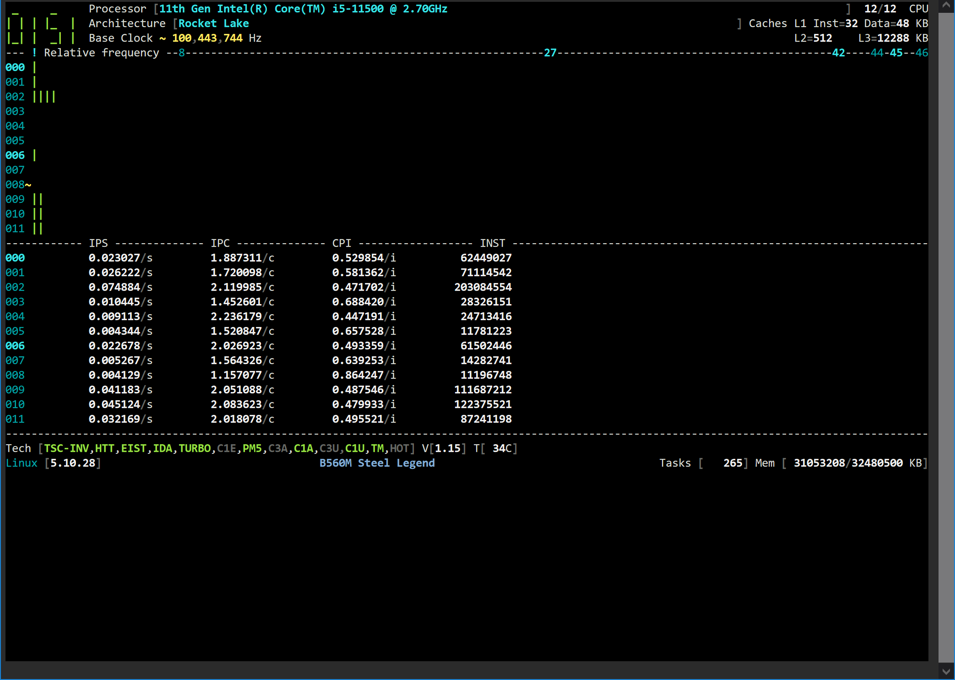Click frequency ratio marker 8
955x680 pixels.
tap(181, 53)
